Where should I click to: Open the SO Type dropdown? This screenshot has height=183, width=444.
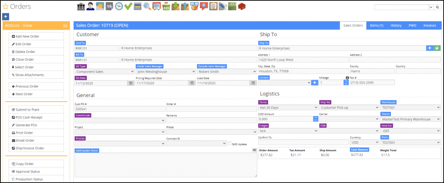coord(105,72)
